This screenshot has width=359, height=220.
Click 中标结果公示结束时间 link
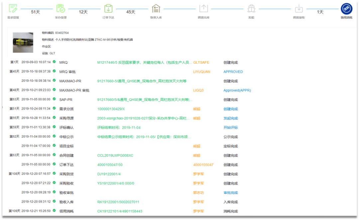click(x=144, y=137)
